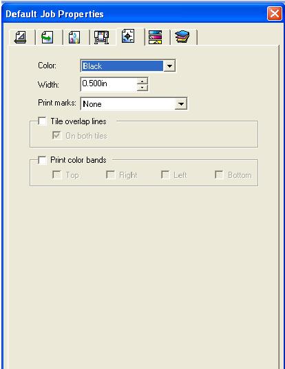This screenshot has height=369, width=285.
Task: Decrease Width using the down spinner arrow
Action: pos(142,88)
